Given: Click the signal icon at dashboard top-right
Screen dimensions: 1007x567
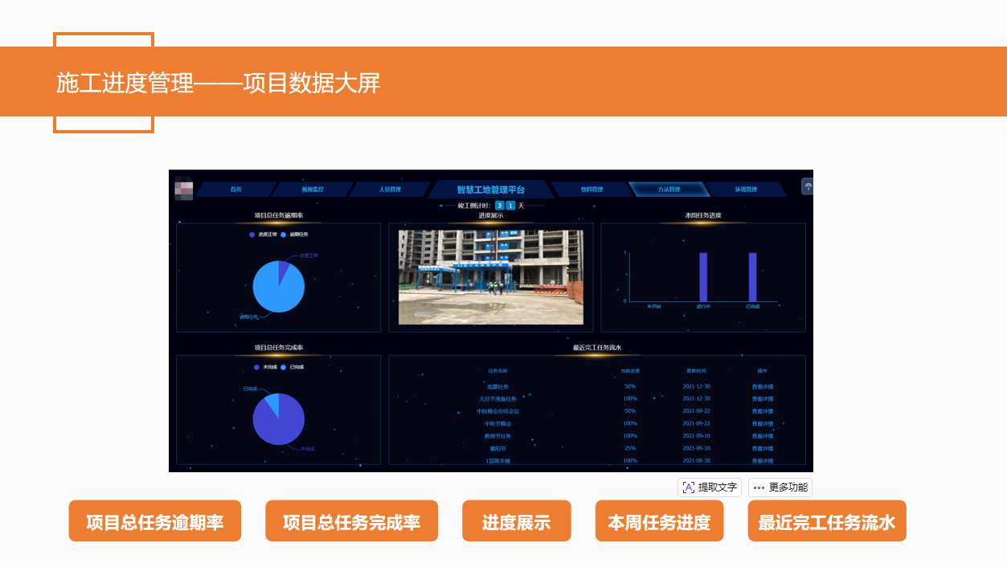Looking at the screenshot, I should click(x=808, y=186).
